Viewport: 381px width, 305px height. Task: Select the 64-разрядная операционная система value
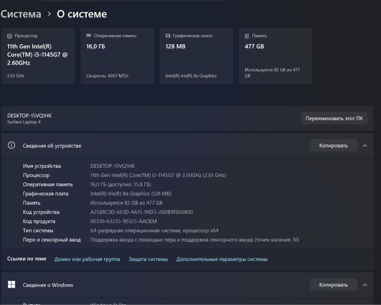coord(154,230)
